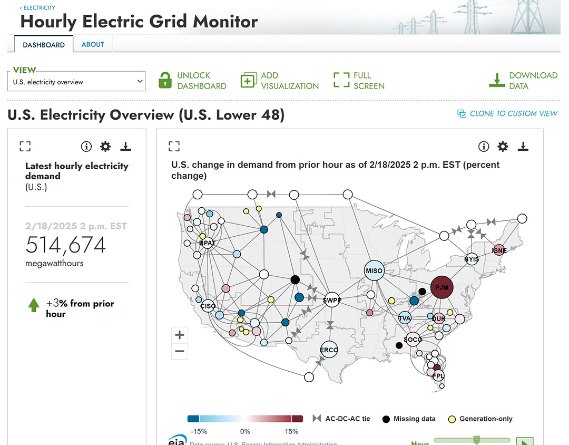This screenshot has height=445, width=569.
Task: Select the SOCO node on the map
Action: click(x=413, y=340)
